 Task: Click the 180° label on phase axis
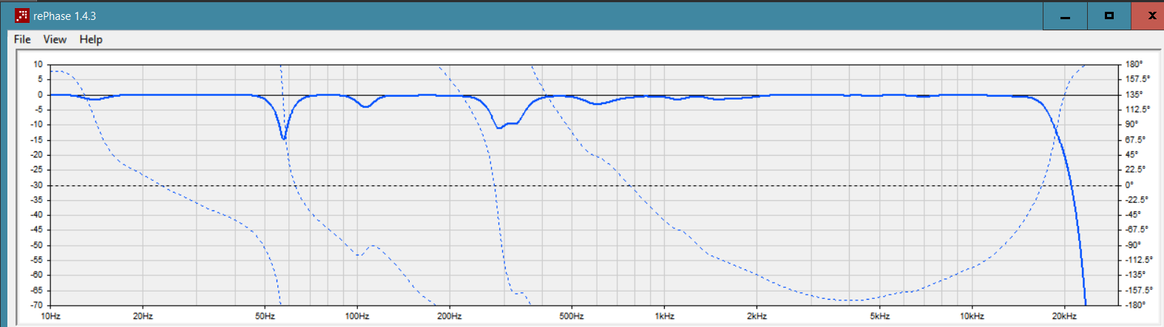pos(1134,65)
